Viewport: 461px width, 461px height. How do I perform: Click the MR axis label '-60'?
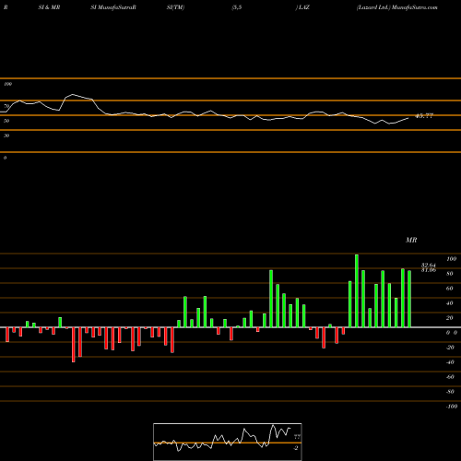point(450,377)
